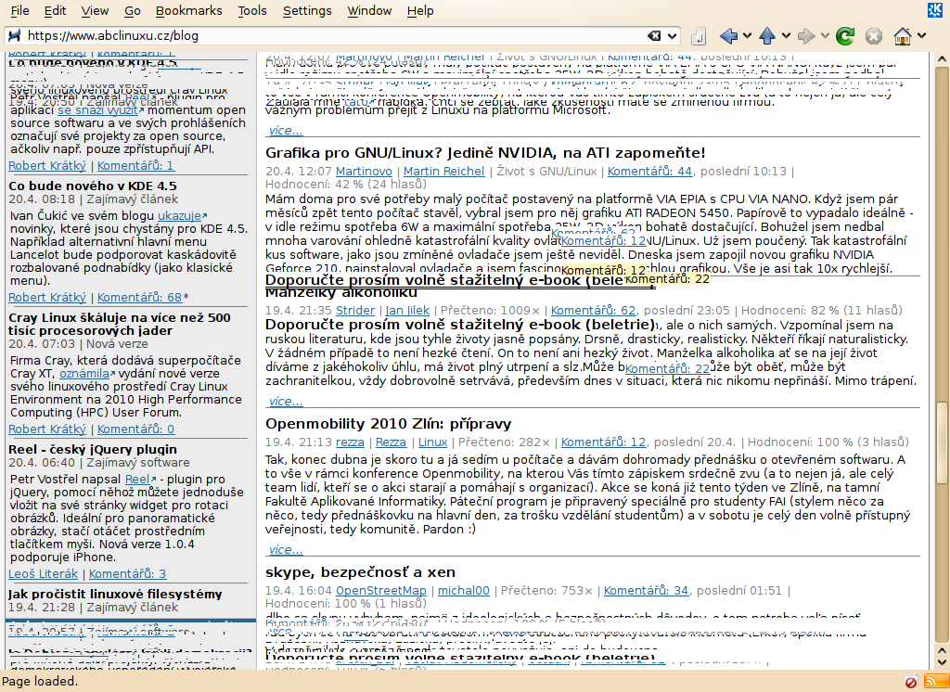Open the View menu
The height and width of the screenshot is (692, 950).
pos(96,10)
